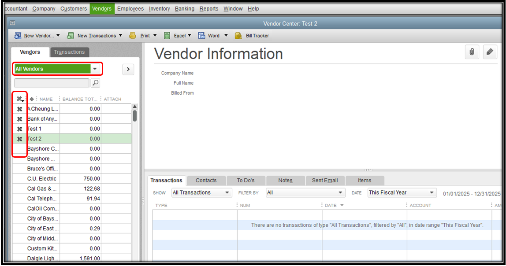Toggle the hide mark beside Bank of Any
The image size is (506, 266).
click(x=19, y=118)
